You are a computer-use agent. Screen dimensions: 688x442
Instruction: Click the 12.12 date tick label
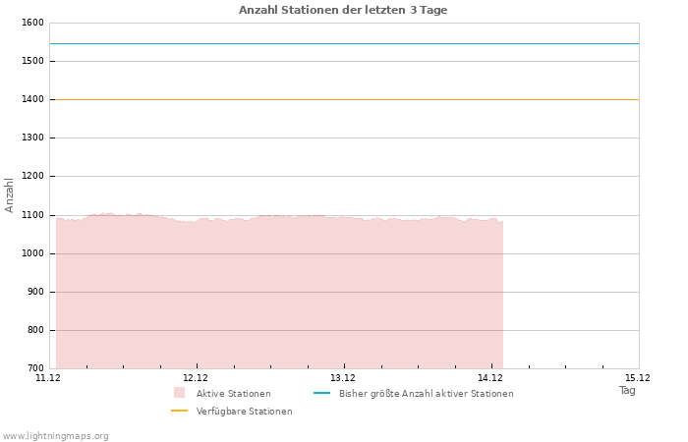pos(196,377)
